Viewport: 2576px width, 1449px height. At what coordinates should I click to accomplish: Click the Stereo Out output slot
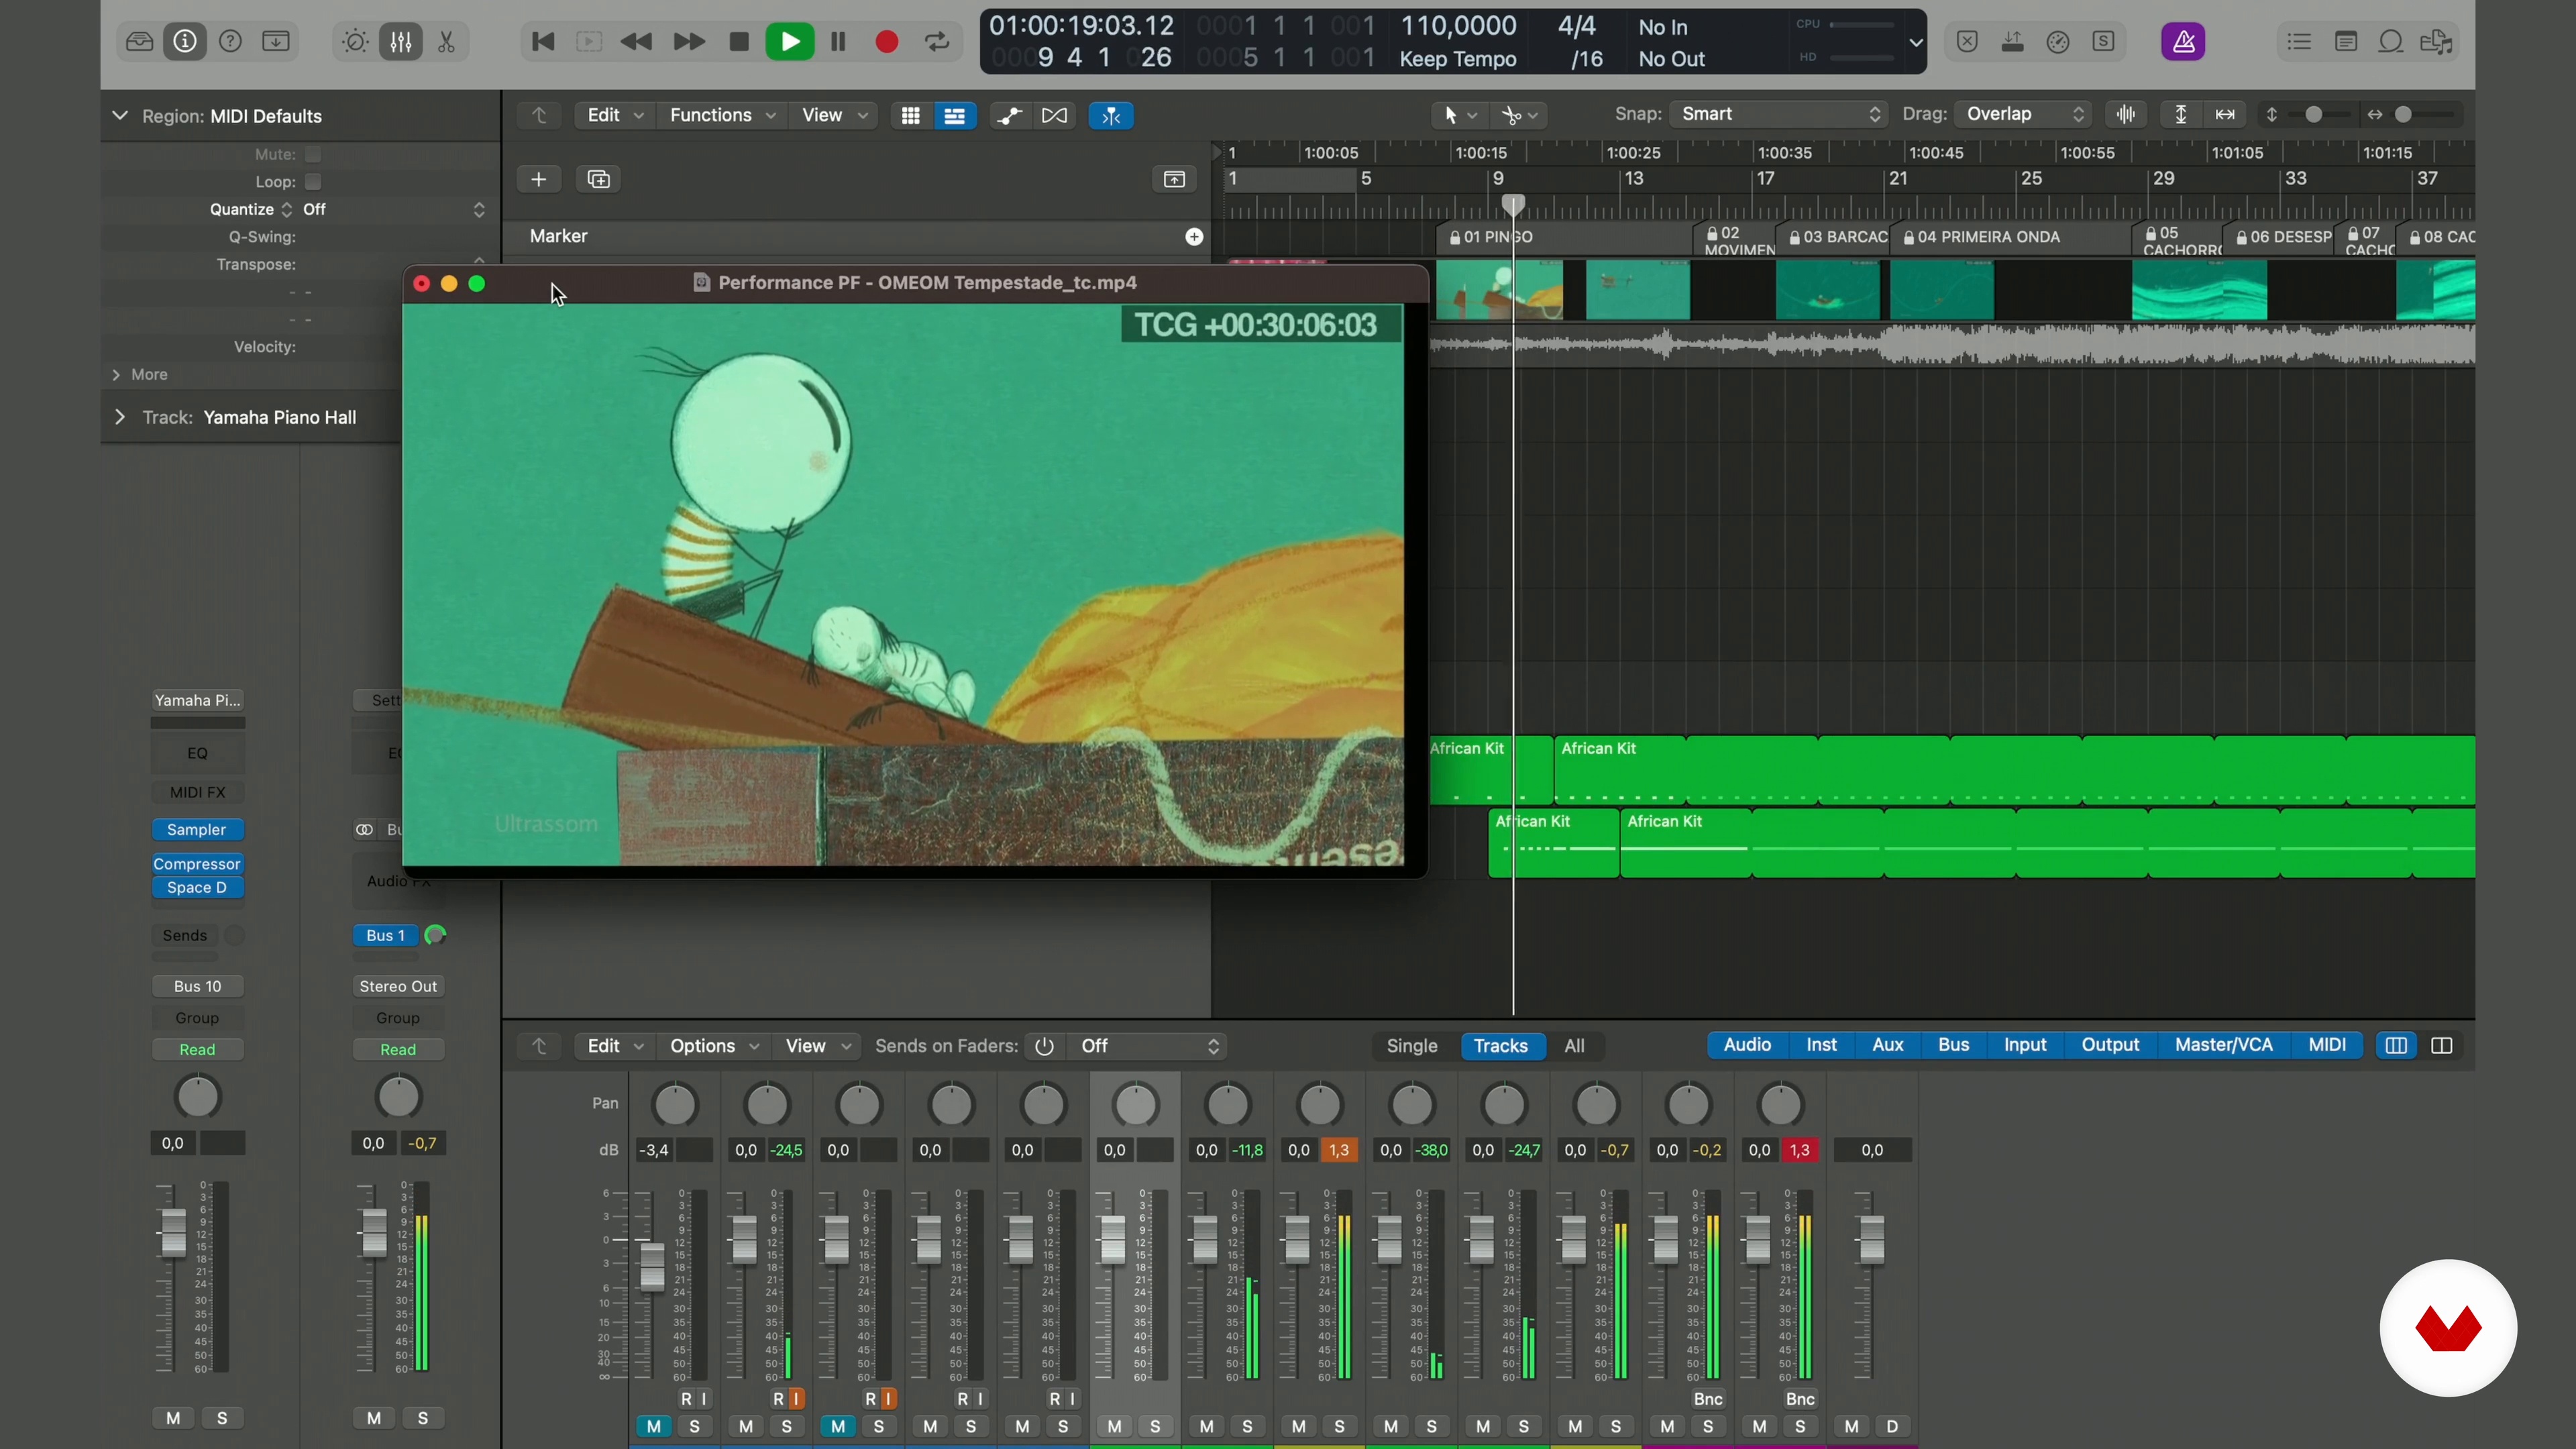tap(398, 986)
